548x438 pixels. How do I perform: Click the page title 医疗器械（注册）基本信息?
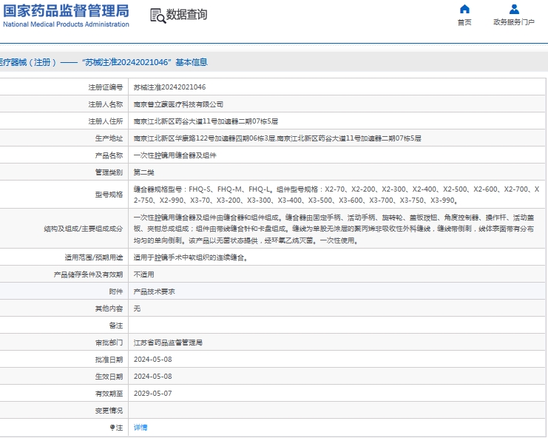104,63
